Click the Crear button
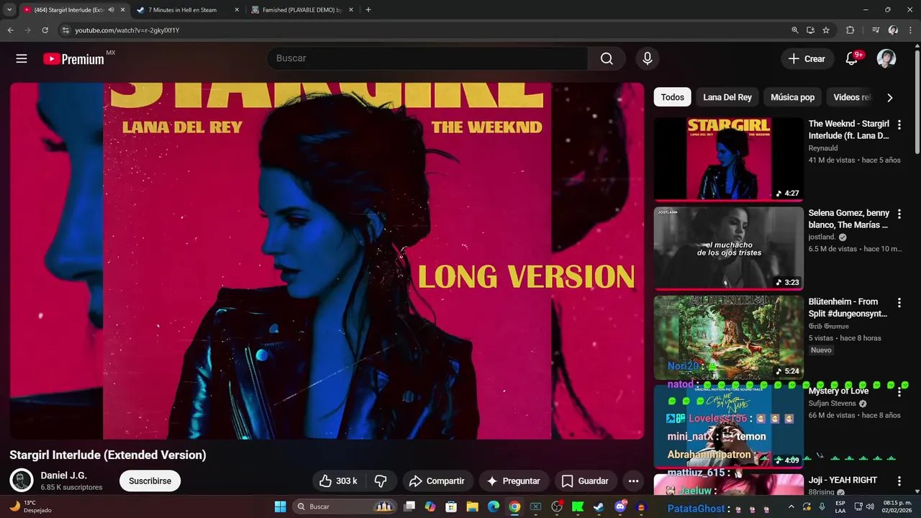Viewport: 921px width, 518px height. coord(807,59)
